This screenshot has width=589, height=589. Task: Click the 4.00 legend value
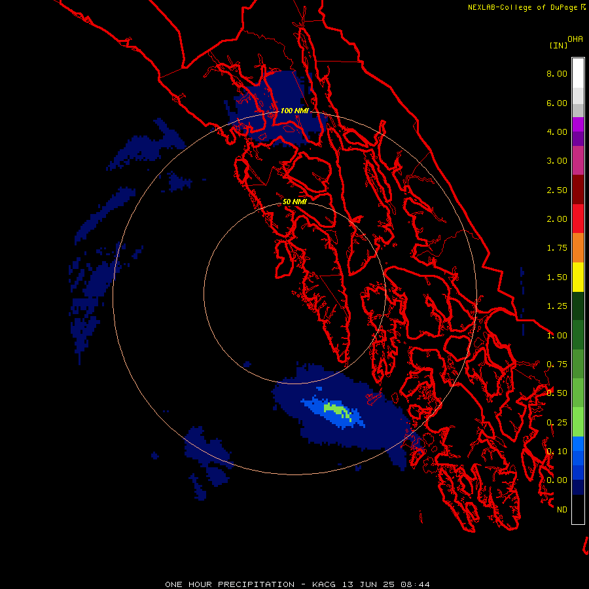coord(557,132)
